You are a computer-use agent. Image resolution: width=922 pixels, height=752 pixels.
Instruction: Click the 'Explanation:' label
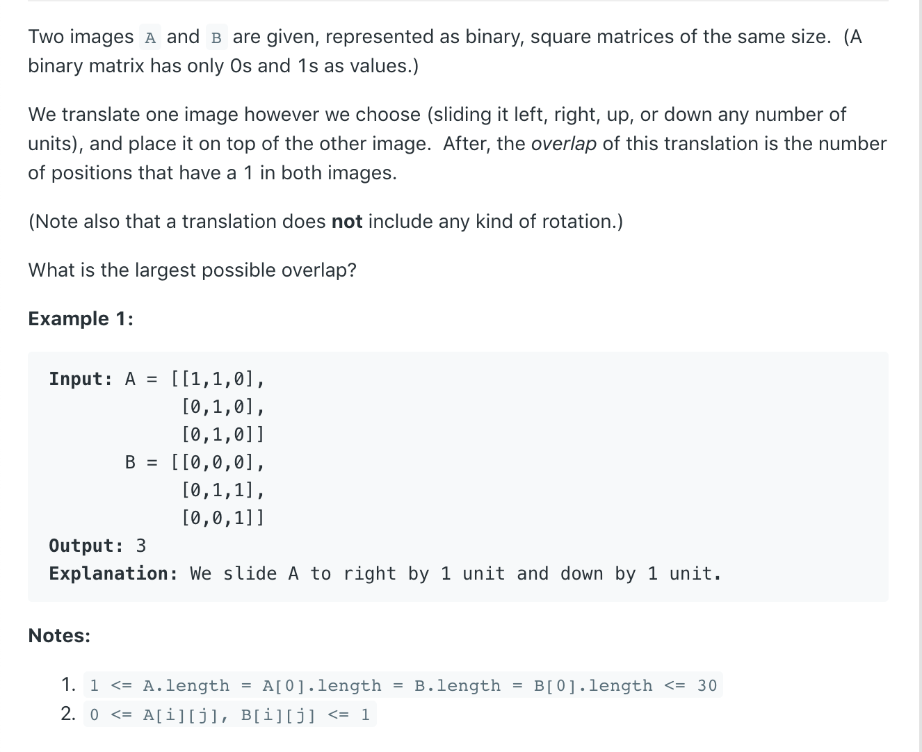113,573
